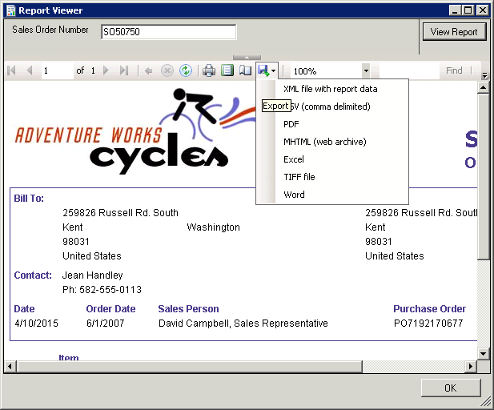Click the Bill To: label
Screen dimensions: 494x410
pyautogui.click(x=29, y=199)
